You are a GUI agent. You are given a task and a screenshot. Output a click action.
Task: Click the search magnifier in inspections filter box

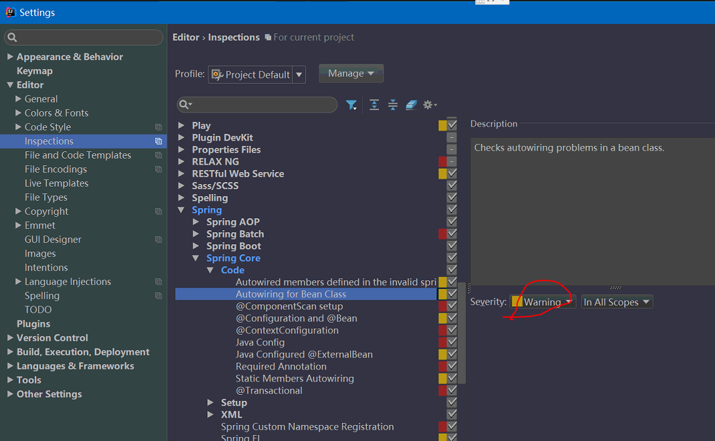(x=185, y=105)
